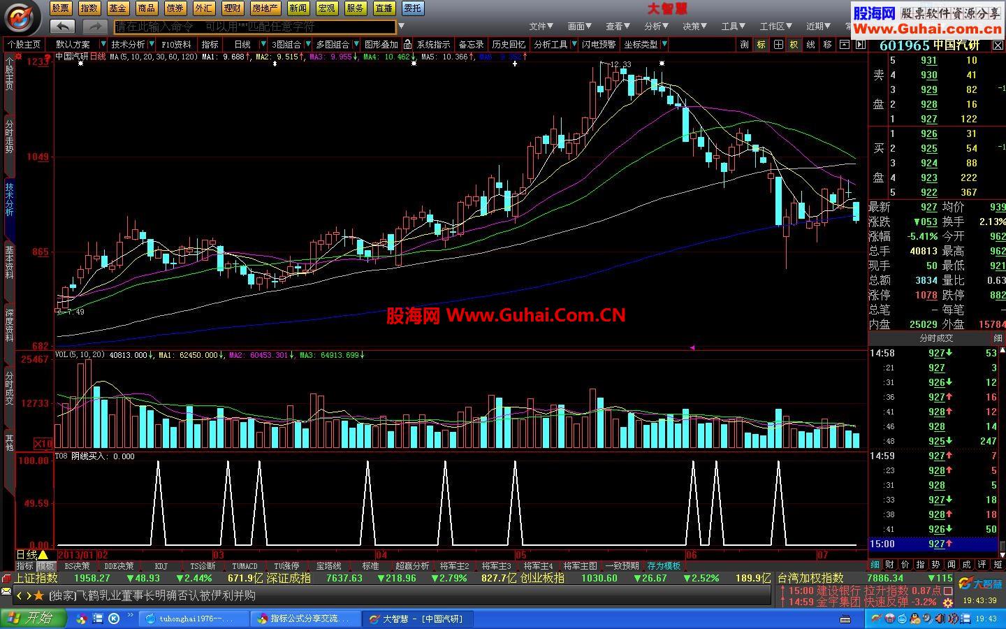1006x629 pixels.
Task: Open the 股票 category button
Action: point(60,8)
